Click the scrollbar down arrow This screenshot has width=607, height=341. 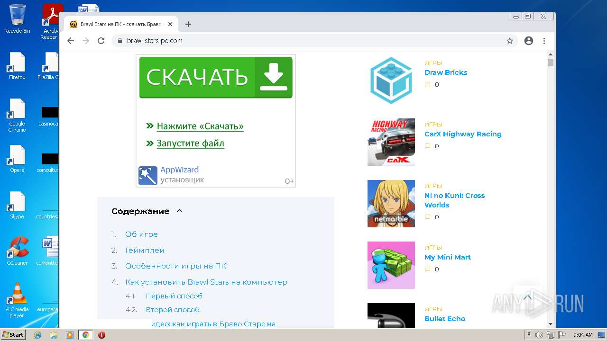tap(551, 324)
